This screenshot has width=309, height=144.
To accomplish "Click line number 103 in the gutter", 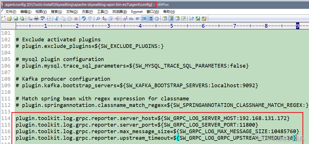I will tap(6, 46).
